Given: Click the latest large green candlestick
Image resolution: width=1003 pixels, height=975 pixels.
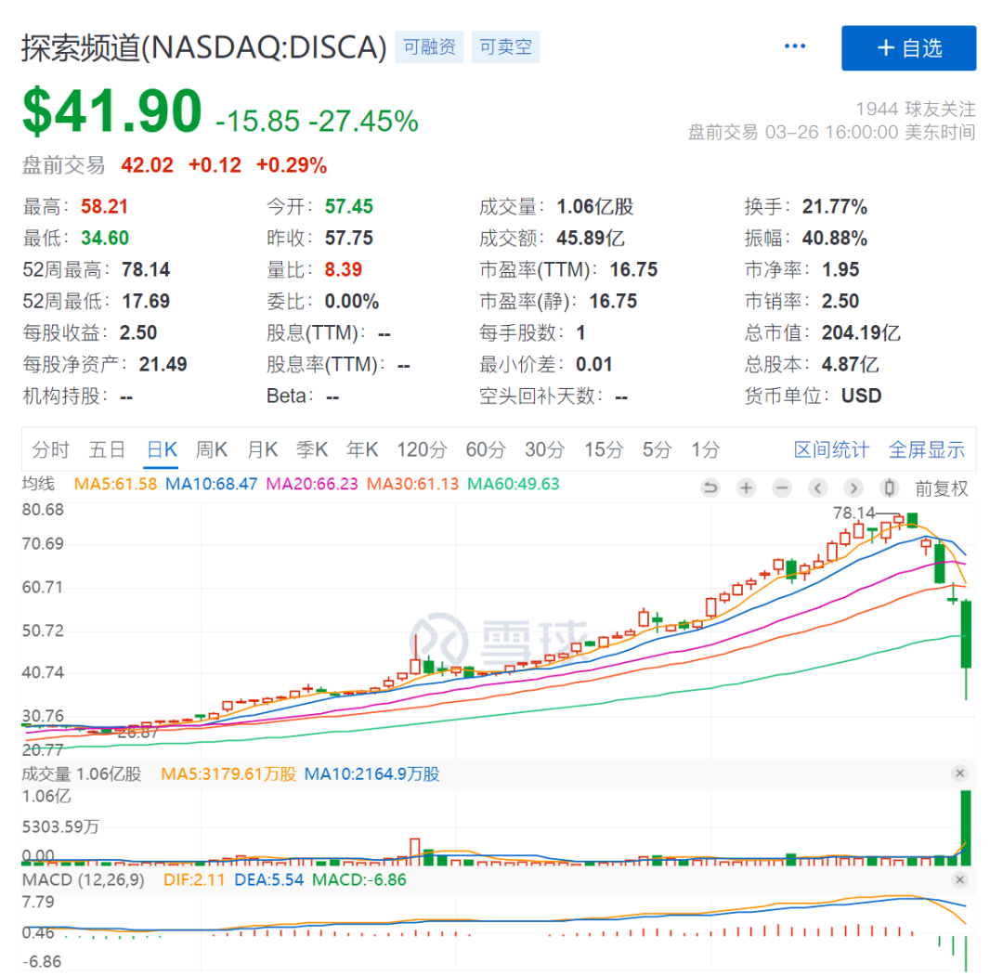Looking at the screenshot, I should click(966, 634).
